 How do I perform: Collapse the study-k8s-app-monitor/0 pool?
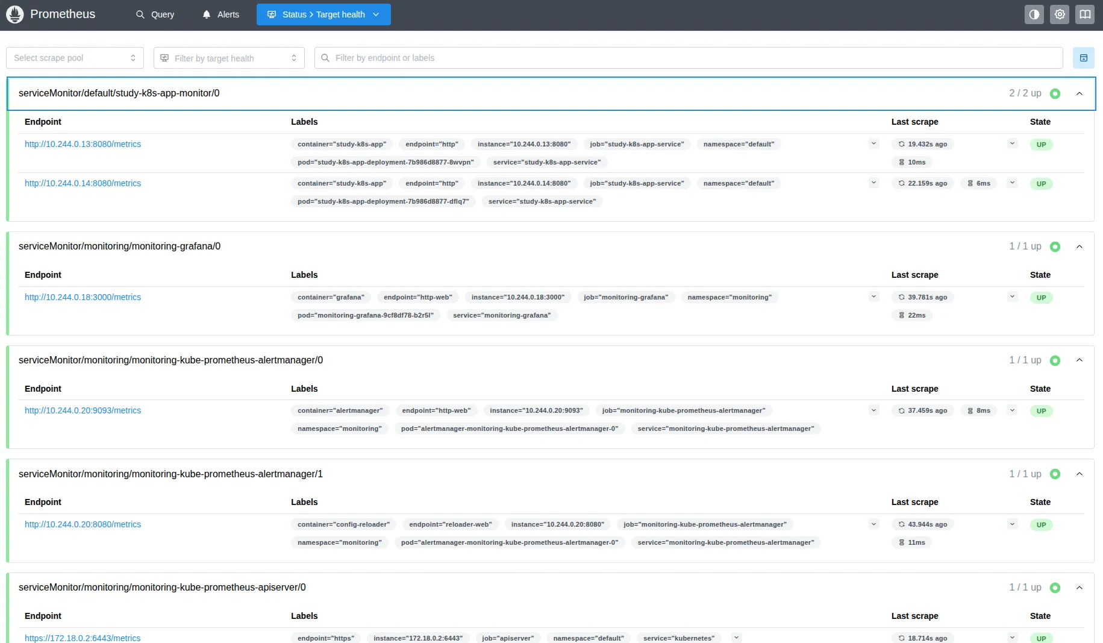(1080, 93)
